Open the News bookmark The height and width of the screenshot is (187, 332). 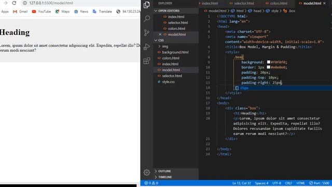pos(81,11)
